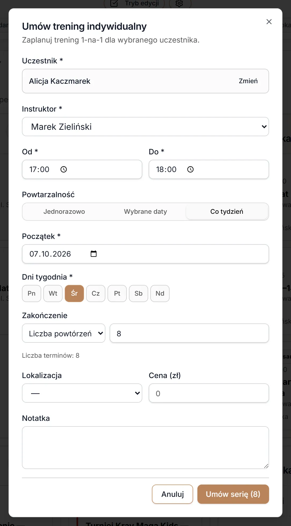Click the Tryb edycji button behind the dialog
The width and height of the screenshot is (291, 526).
coord(135,3)
